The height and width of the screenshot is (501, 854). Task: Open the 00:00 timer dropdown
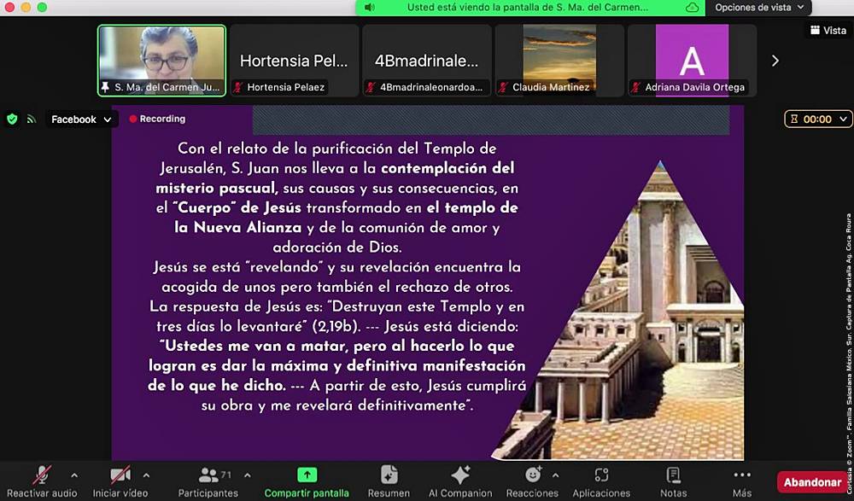click(818, 119)
